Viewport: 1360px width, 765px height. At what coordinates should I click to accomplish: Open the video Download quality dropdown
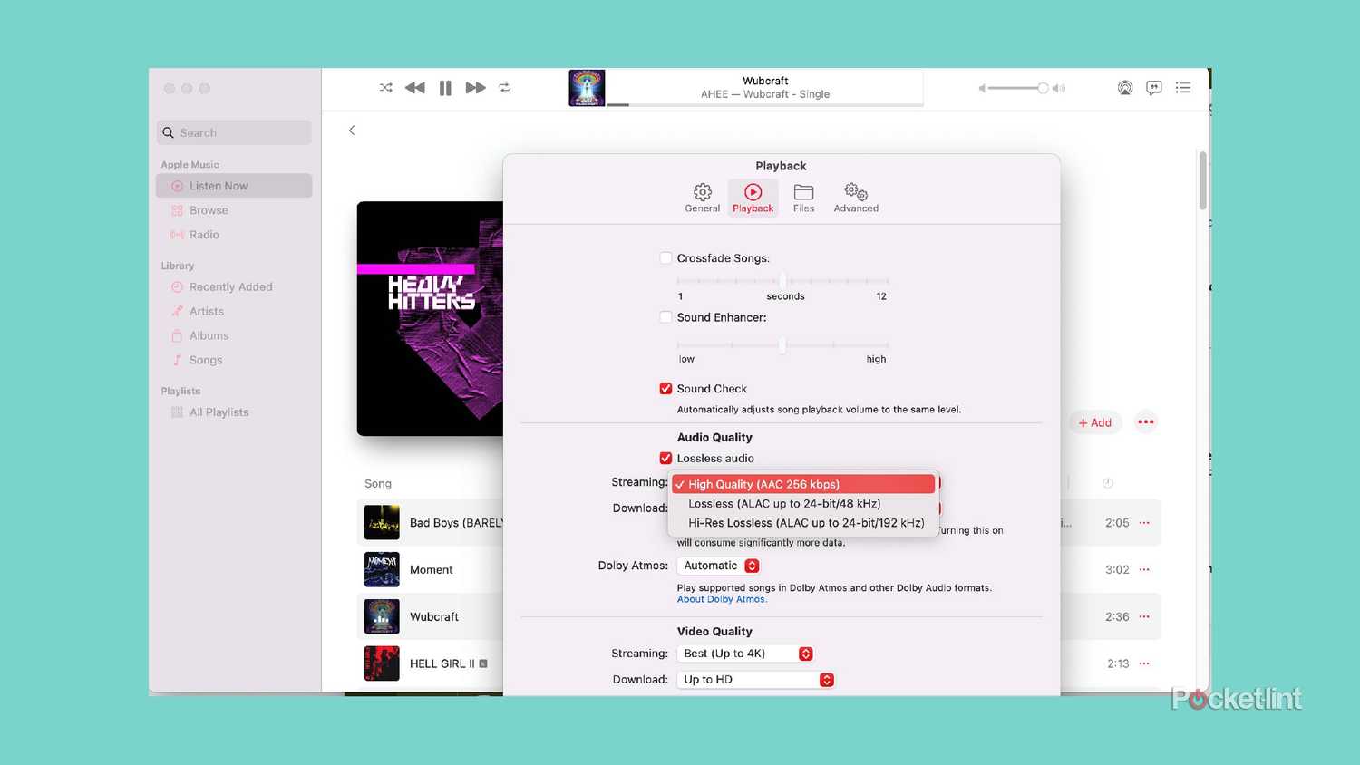[x=755, y=679]
